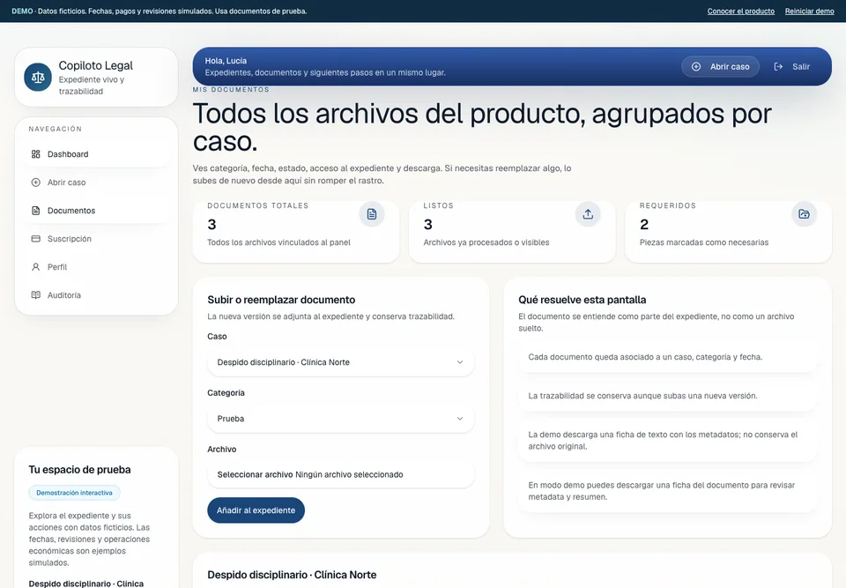This screenshot has height=588, width=846.
Task: Click 'En modo demo puedes descargar' row
Action: pyautogui.click(x=667, y=491)
